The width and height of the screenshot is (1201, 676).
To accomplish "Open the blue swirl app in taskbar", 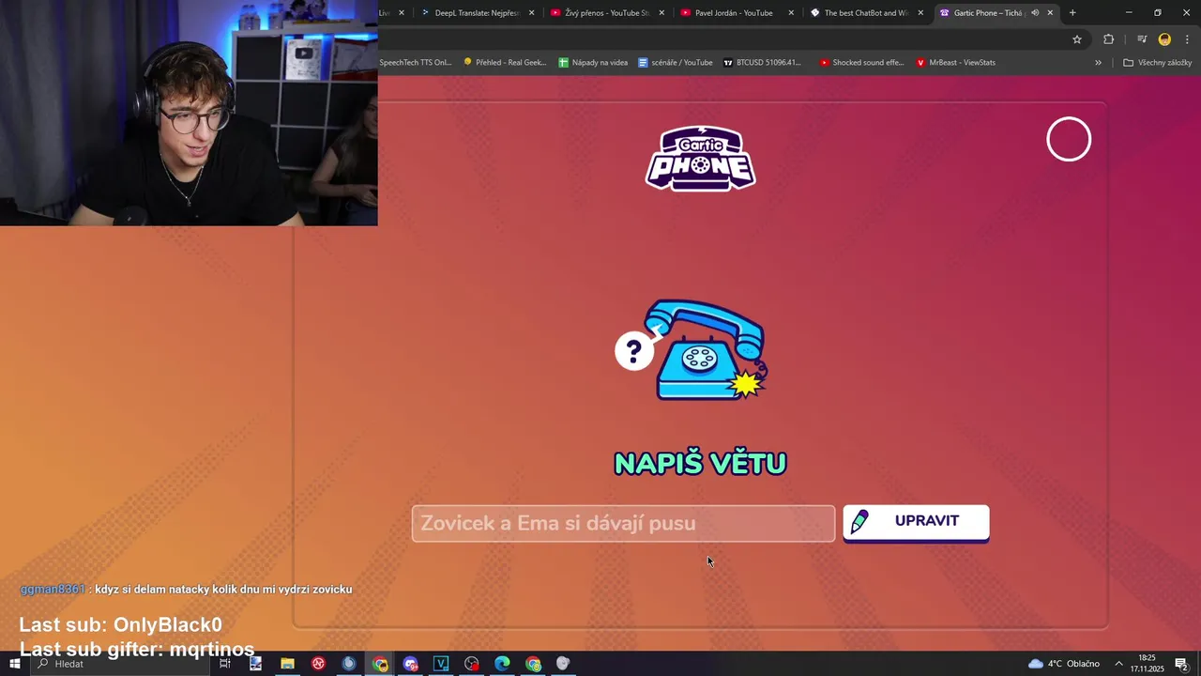I will (x=349, y=664).
